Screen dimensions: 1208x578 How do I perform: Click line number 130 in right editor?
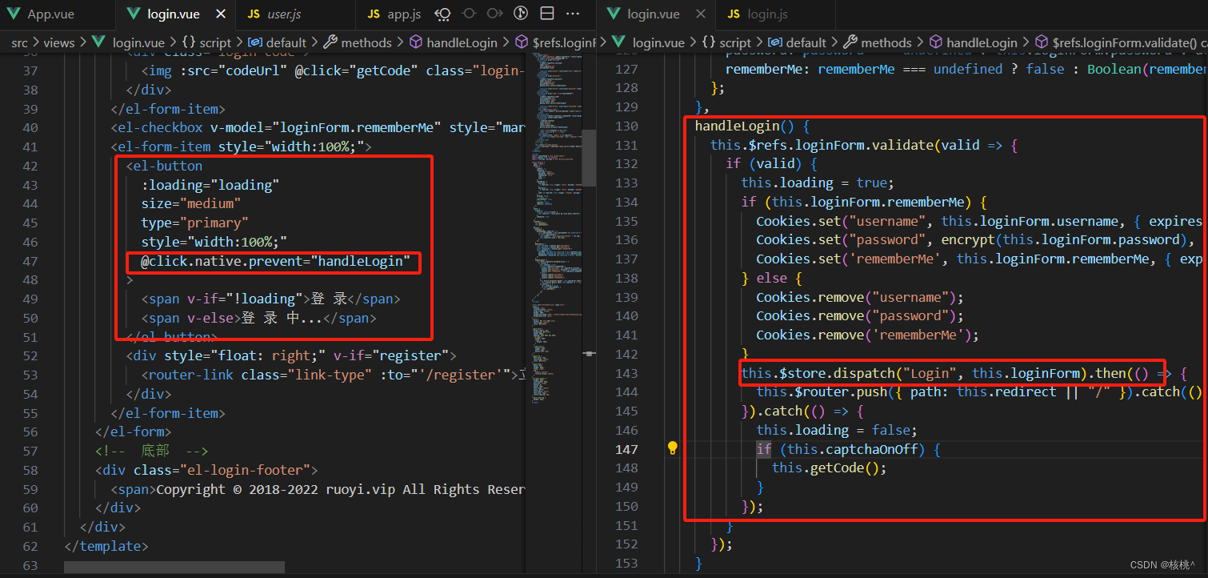coord(626,126)
